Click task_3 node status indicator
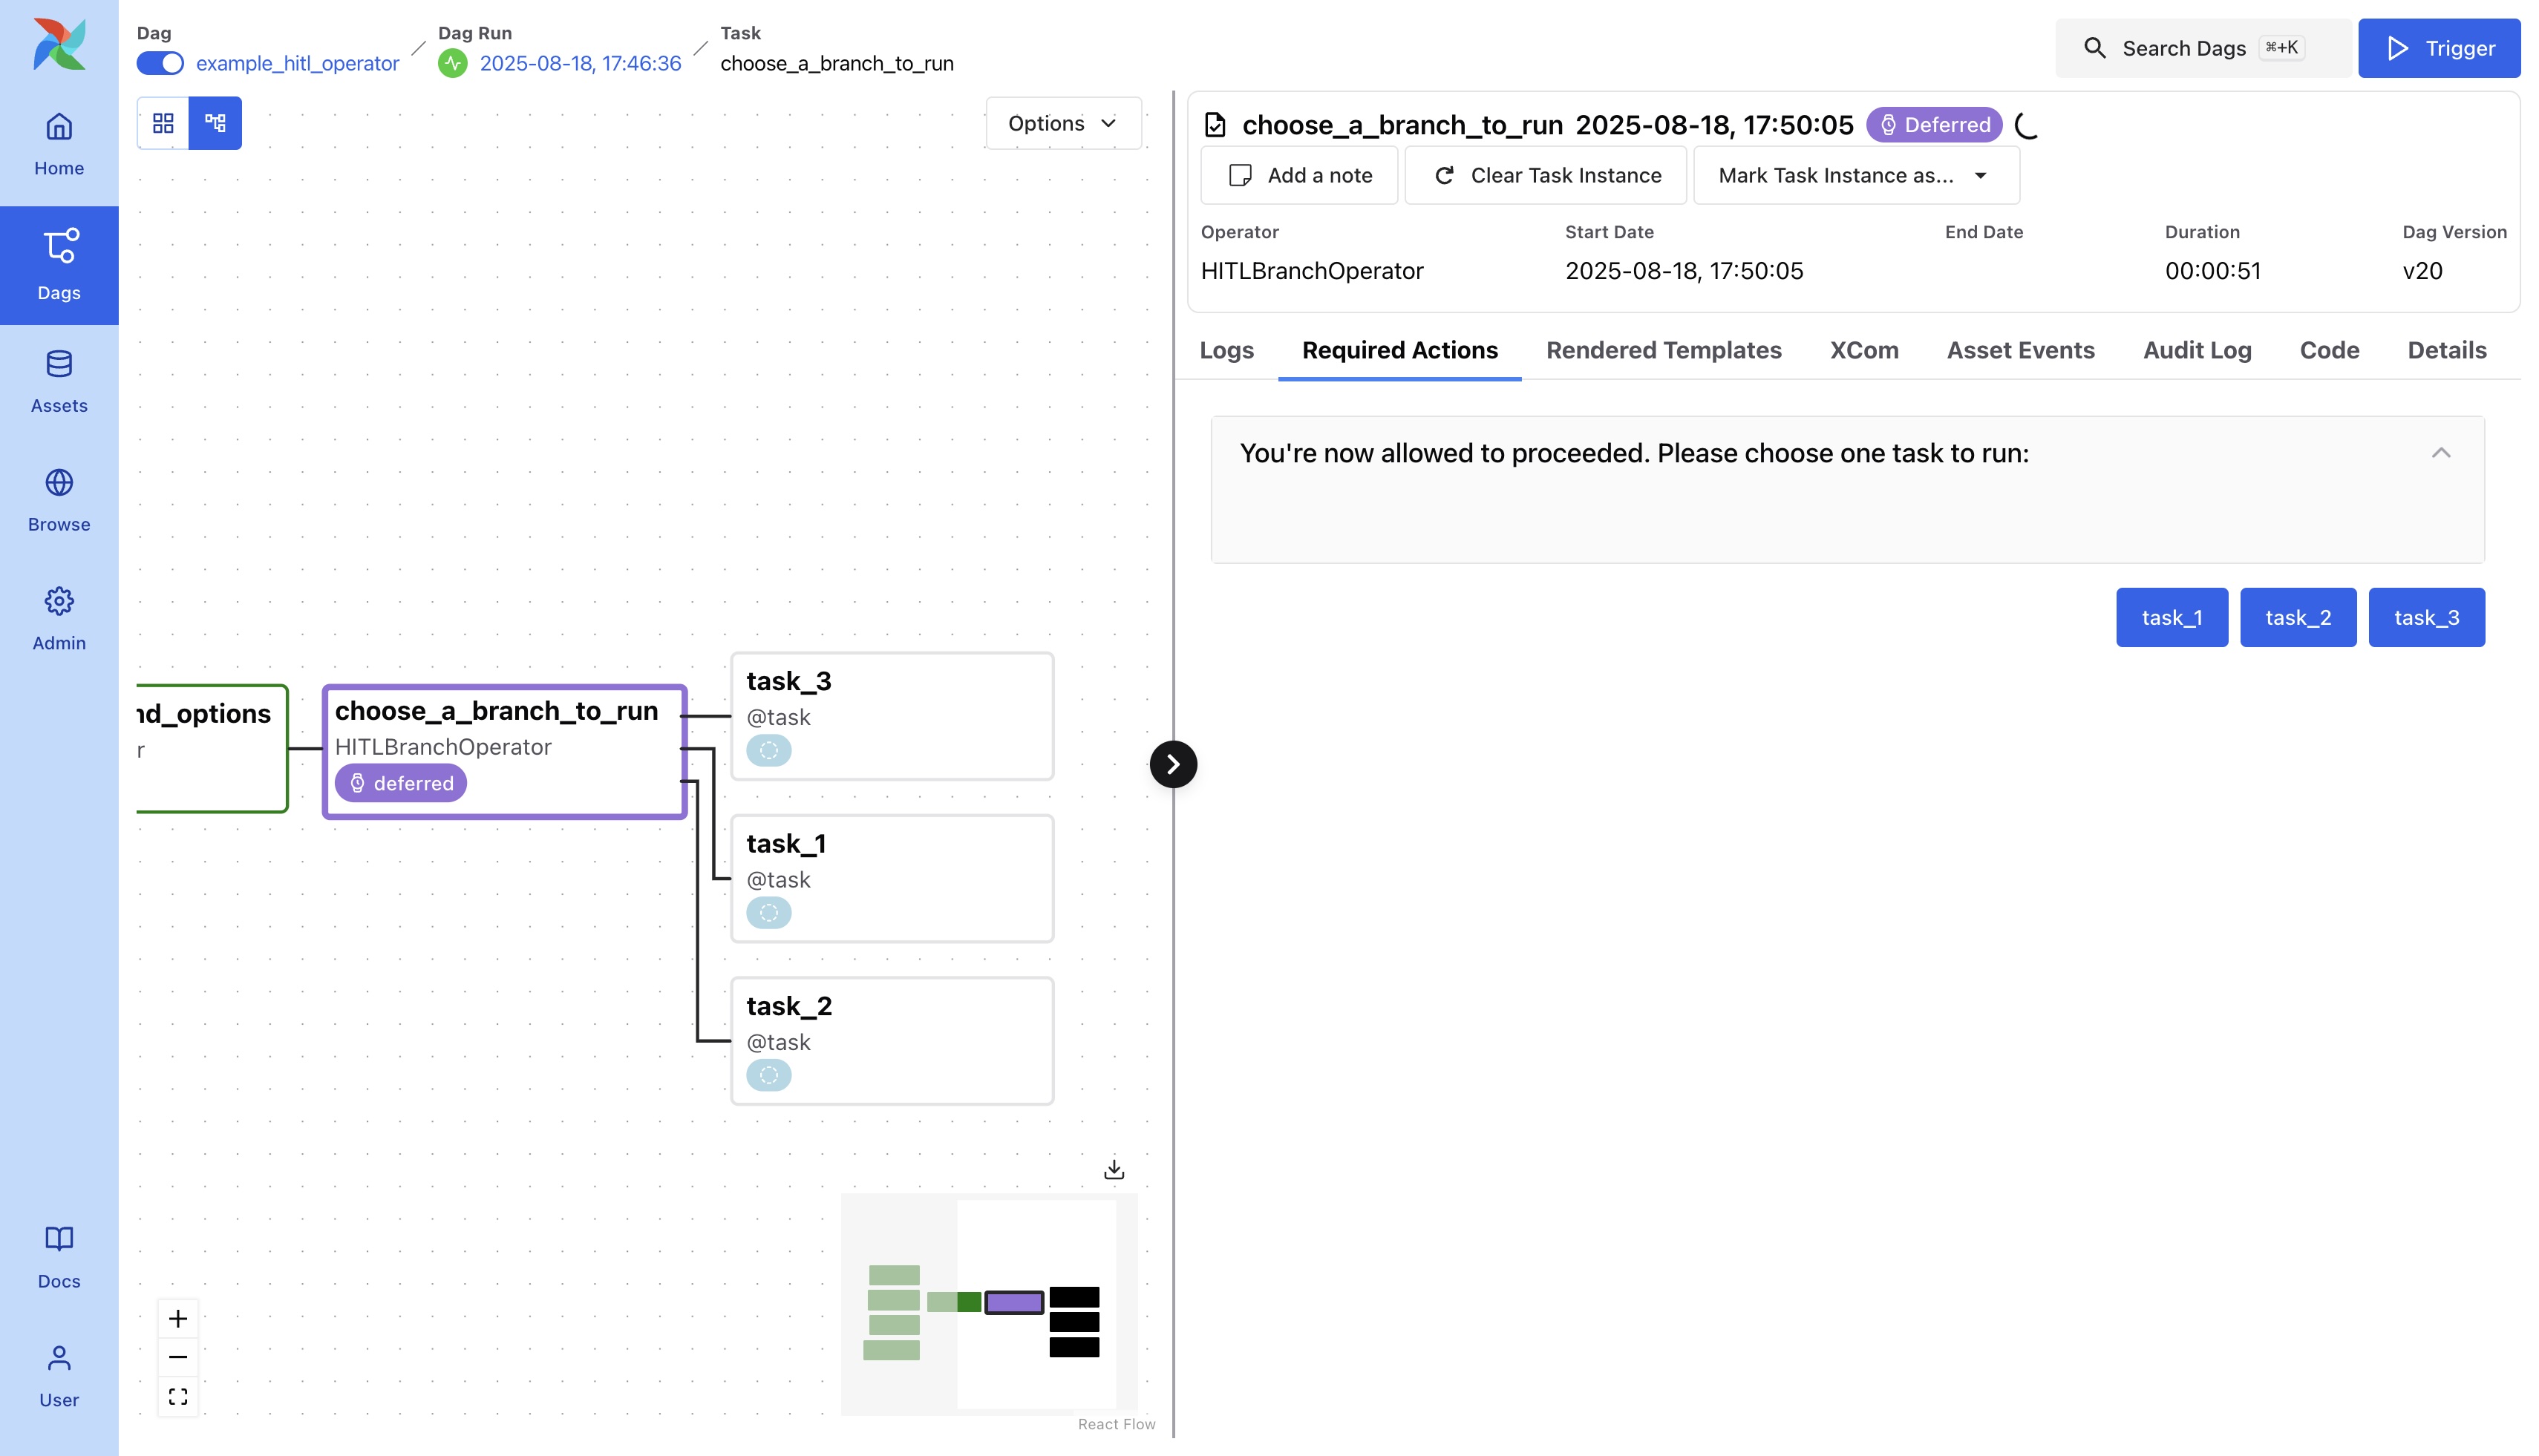 (768, 750)
